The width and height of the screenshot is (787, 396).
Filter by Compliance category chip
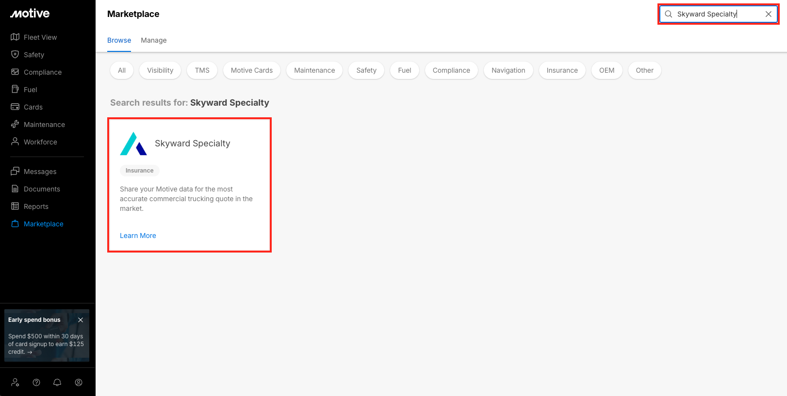tap(451, 70)
